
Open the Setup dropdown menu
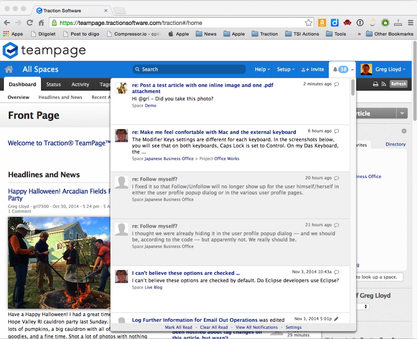(x=285, y=69)
